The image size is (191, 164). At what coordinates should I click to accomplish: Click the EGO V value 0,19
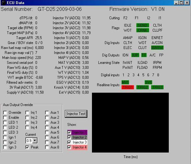pyautogui.click(x=85, y=82)
